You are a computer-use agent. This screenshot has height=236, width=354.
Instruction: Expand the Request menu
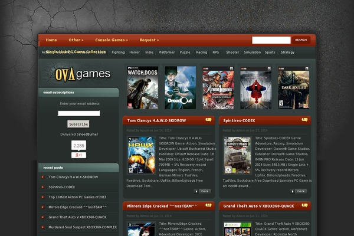(149, 40)
